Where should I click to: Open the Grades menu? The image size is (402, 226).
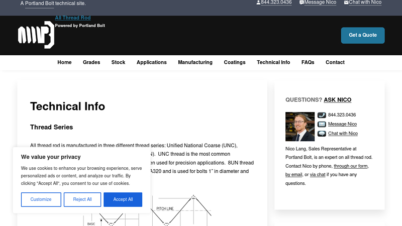pyautogui.click(x=91, y=62)
